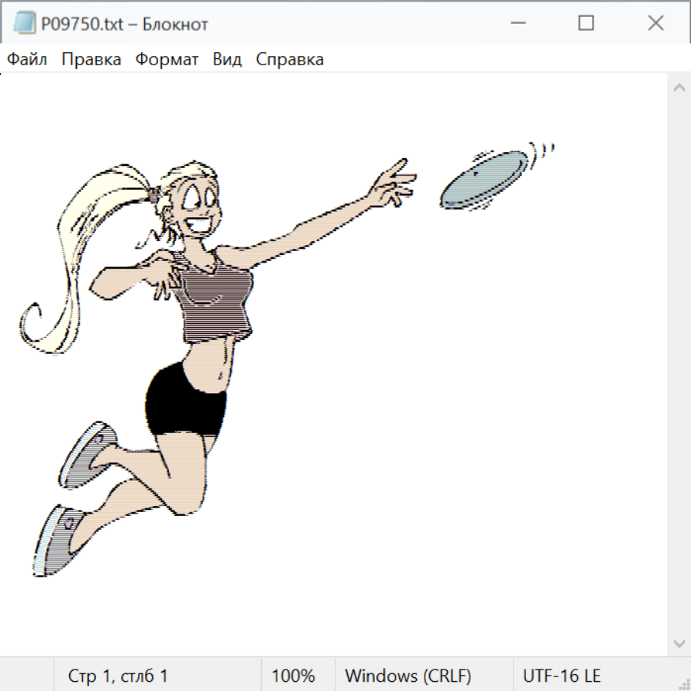Select the Вид menu item
This screenshot has width=691, height=691.
(226, 60)
